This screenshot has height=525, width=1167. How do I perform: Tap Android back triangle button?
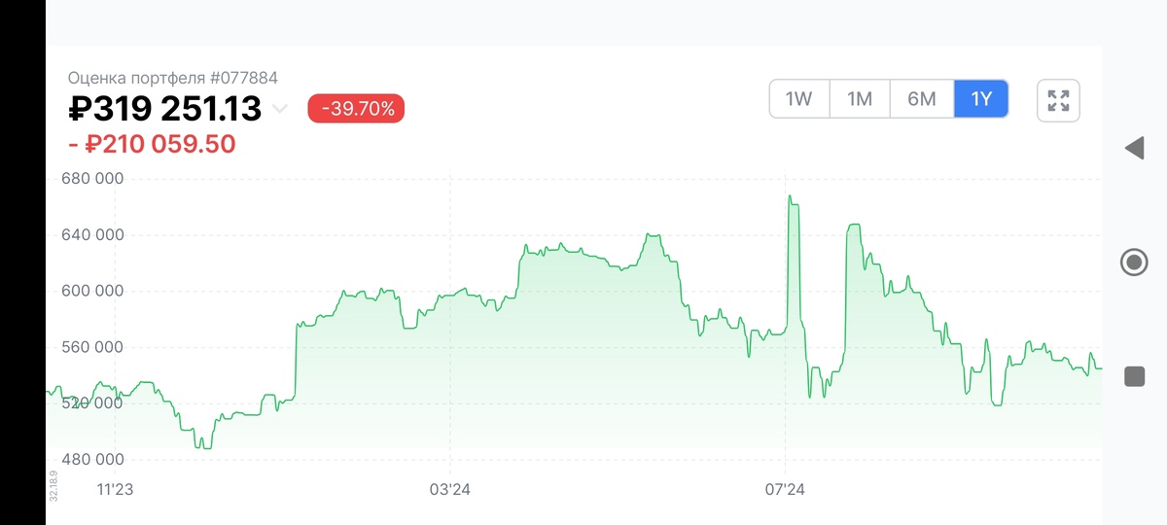tap(1134, 149)
